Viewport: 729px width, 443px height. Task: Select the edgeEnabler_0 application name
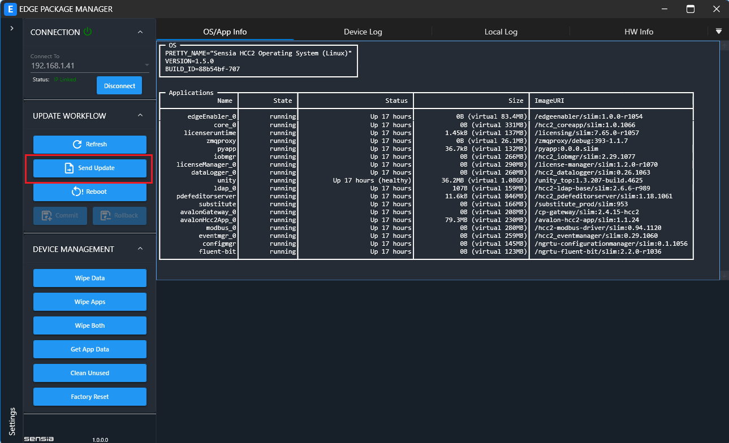coord(212,116)
